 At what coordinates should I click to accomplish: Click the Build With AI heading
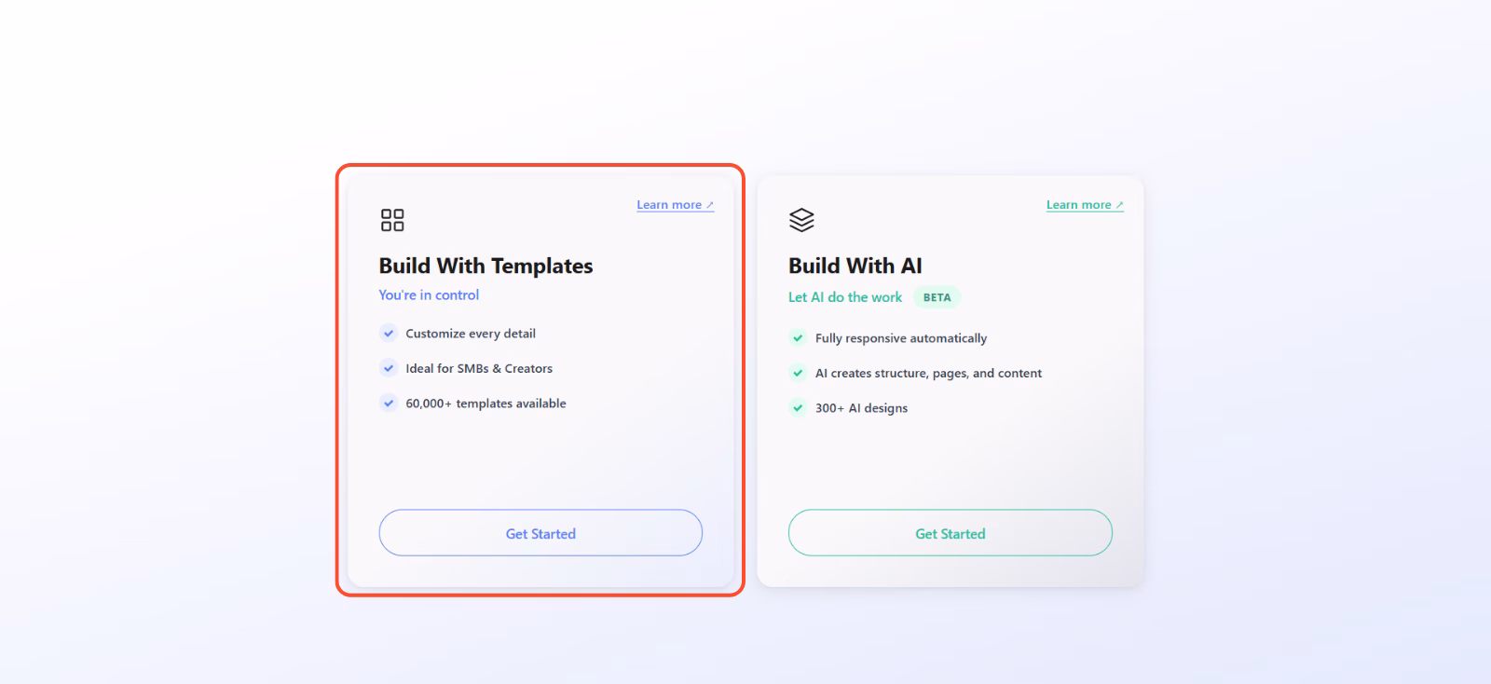[x=855, y=266]
